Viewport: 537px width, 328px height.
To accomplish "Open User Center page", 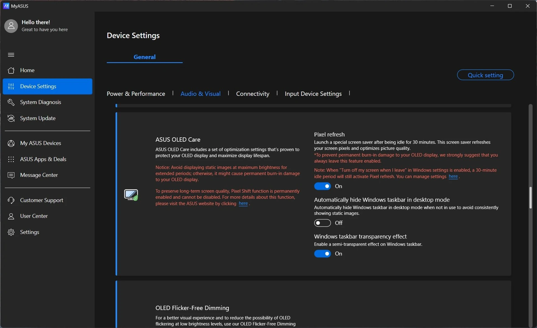I will coord(48,216).
